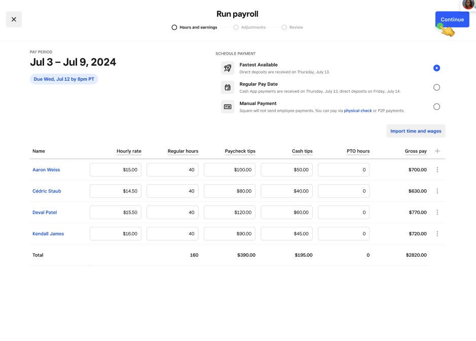Screen dimensions: 476x341
Task: Select the Regular Pay Date option
Action: point(436,87)
